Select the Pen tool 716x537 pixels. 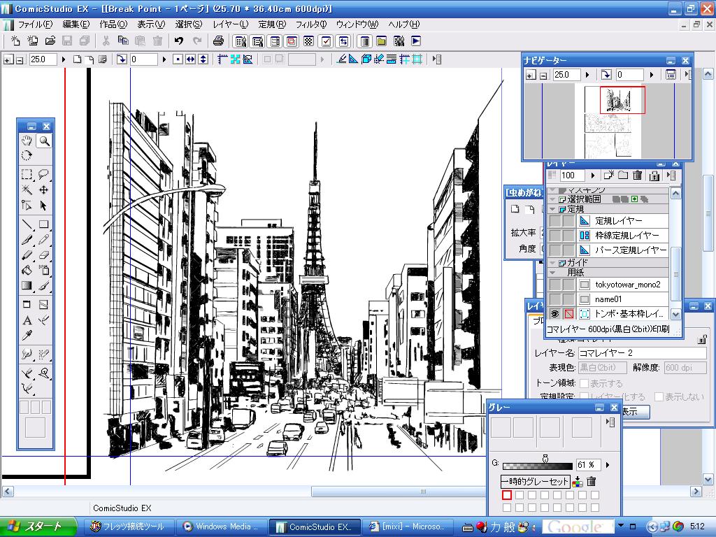(x=27, y=240)
